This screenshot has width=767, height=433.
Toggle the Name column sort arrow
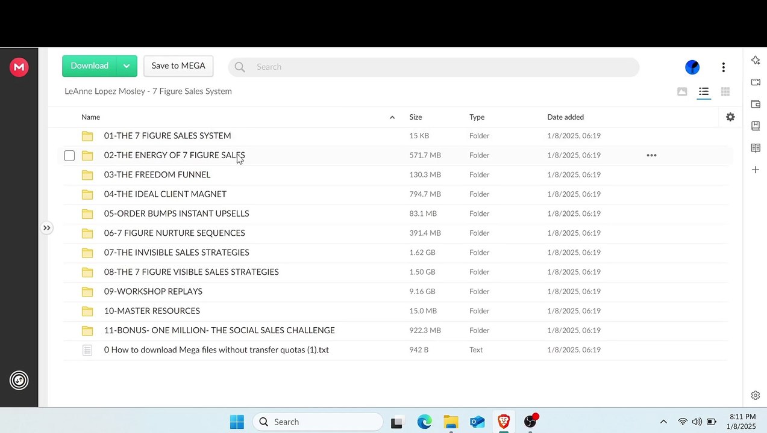coord(392,117)
